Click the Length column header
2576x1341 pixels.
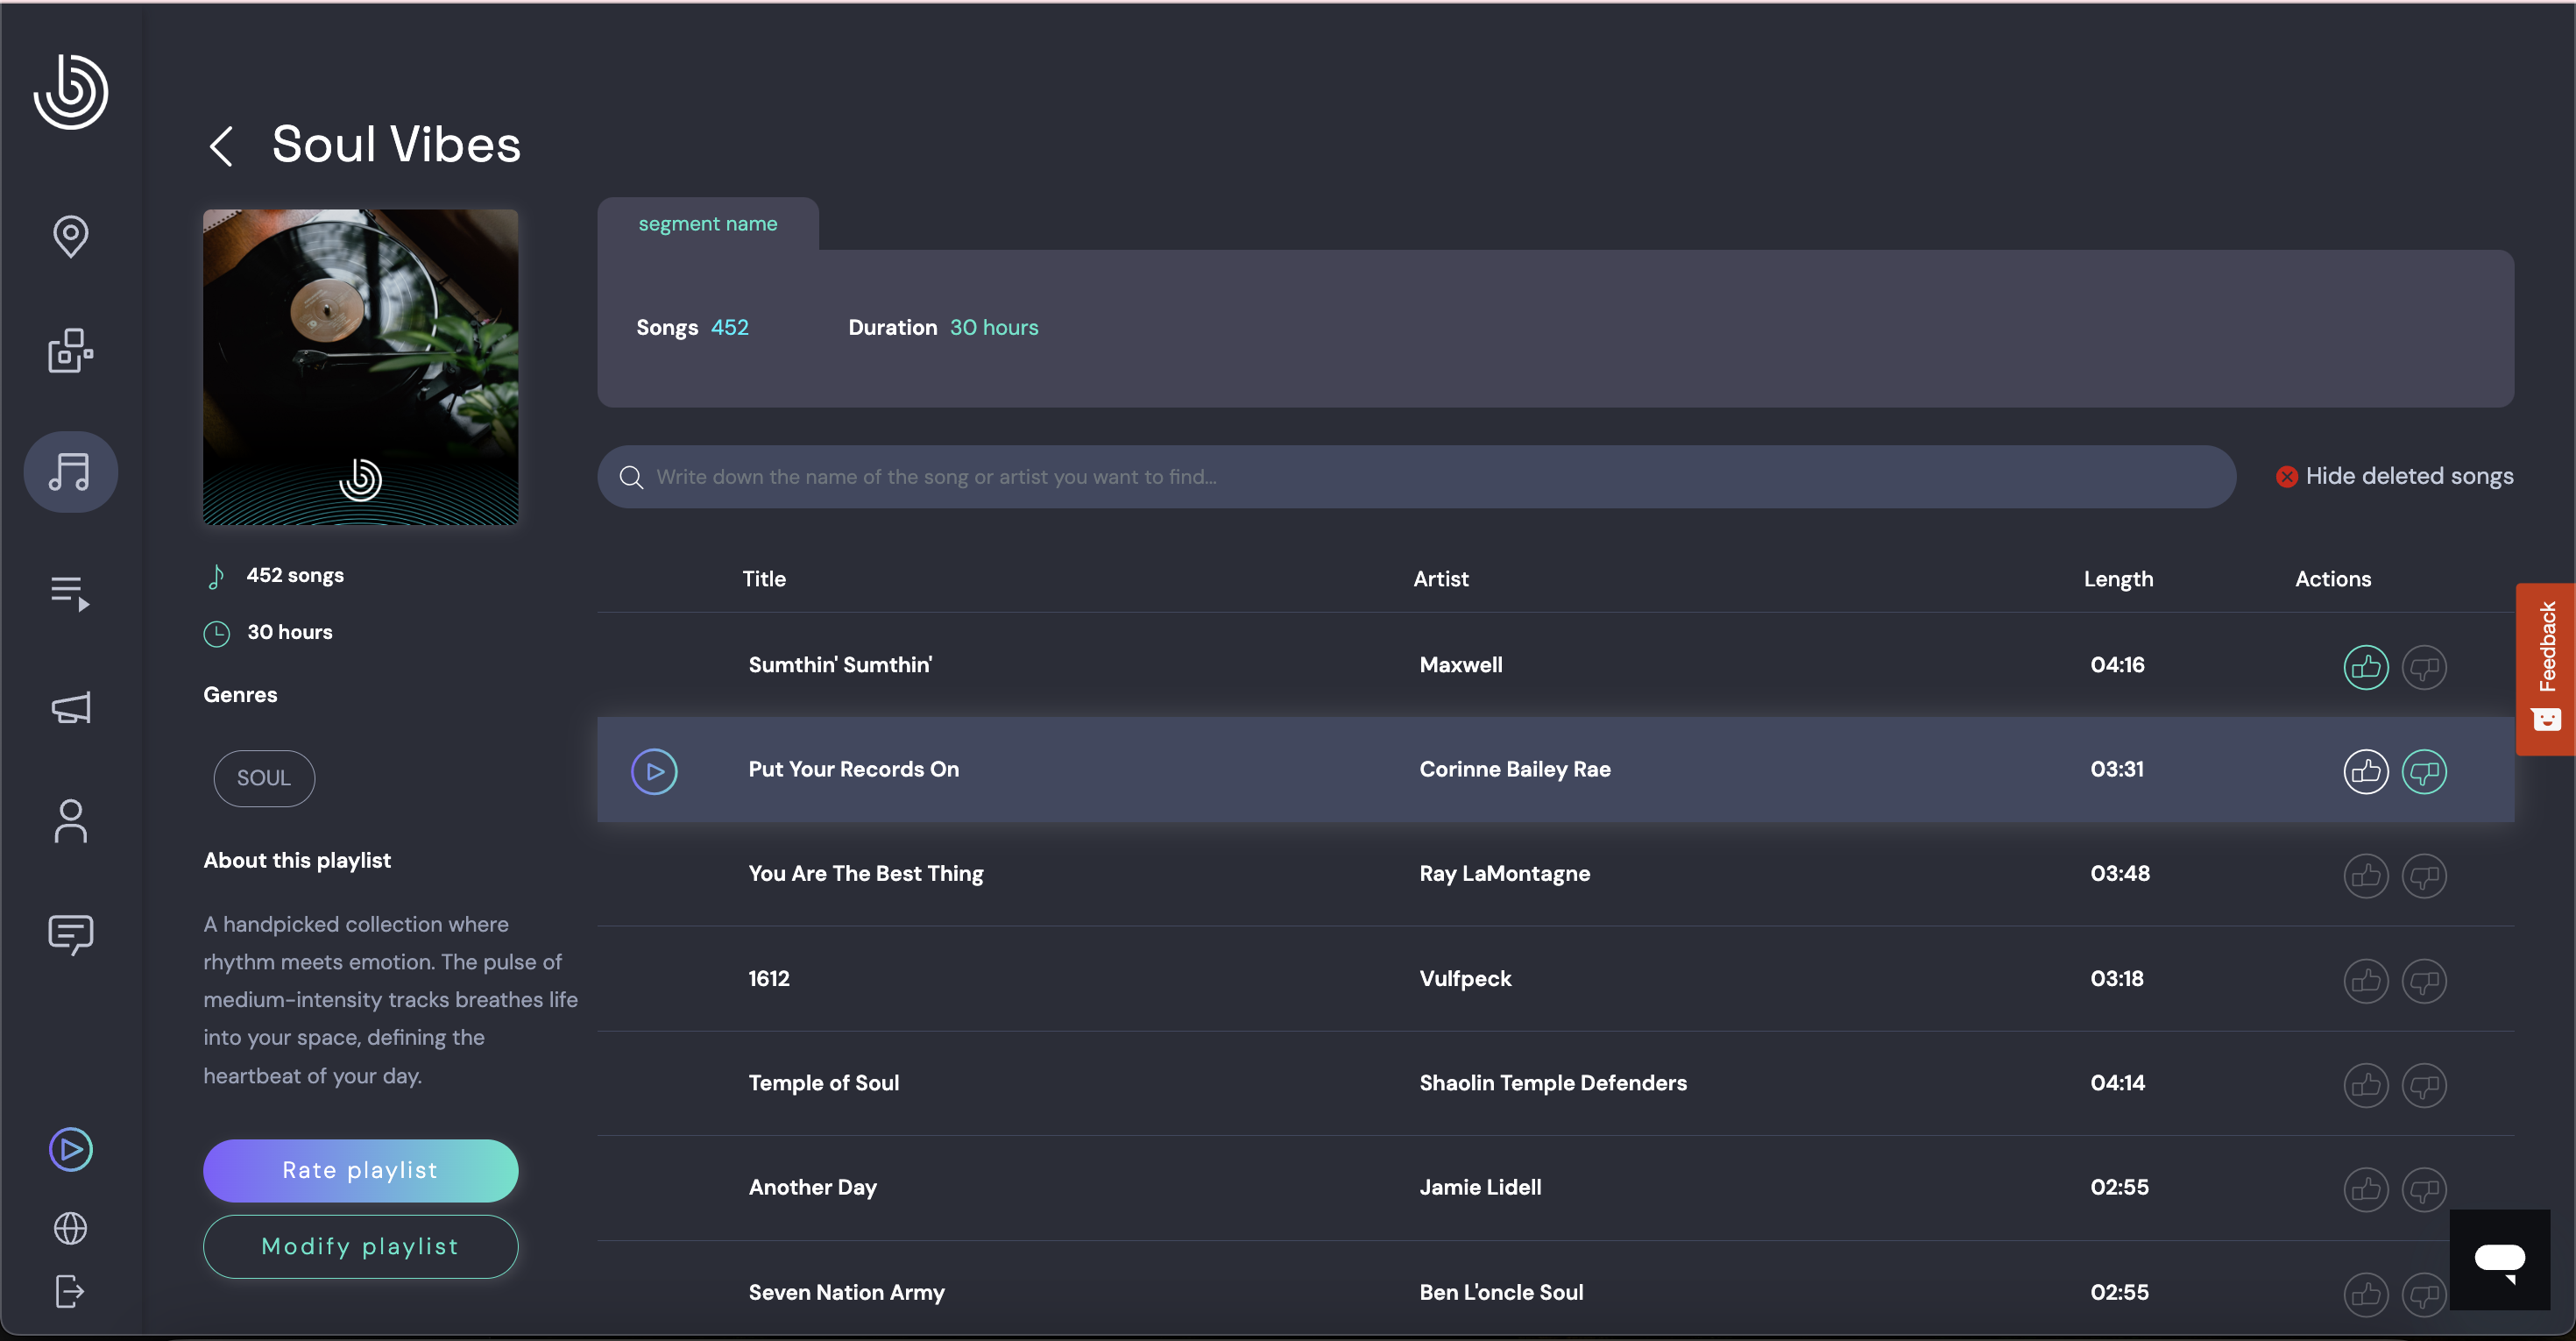point(2118,579)
